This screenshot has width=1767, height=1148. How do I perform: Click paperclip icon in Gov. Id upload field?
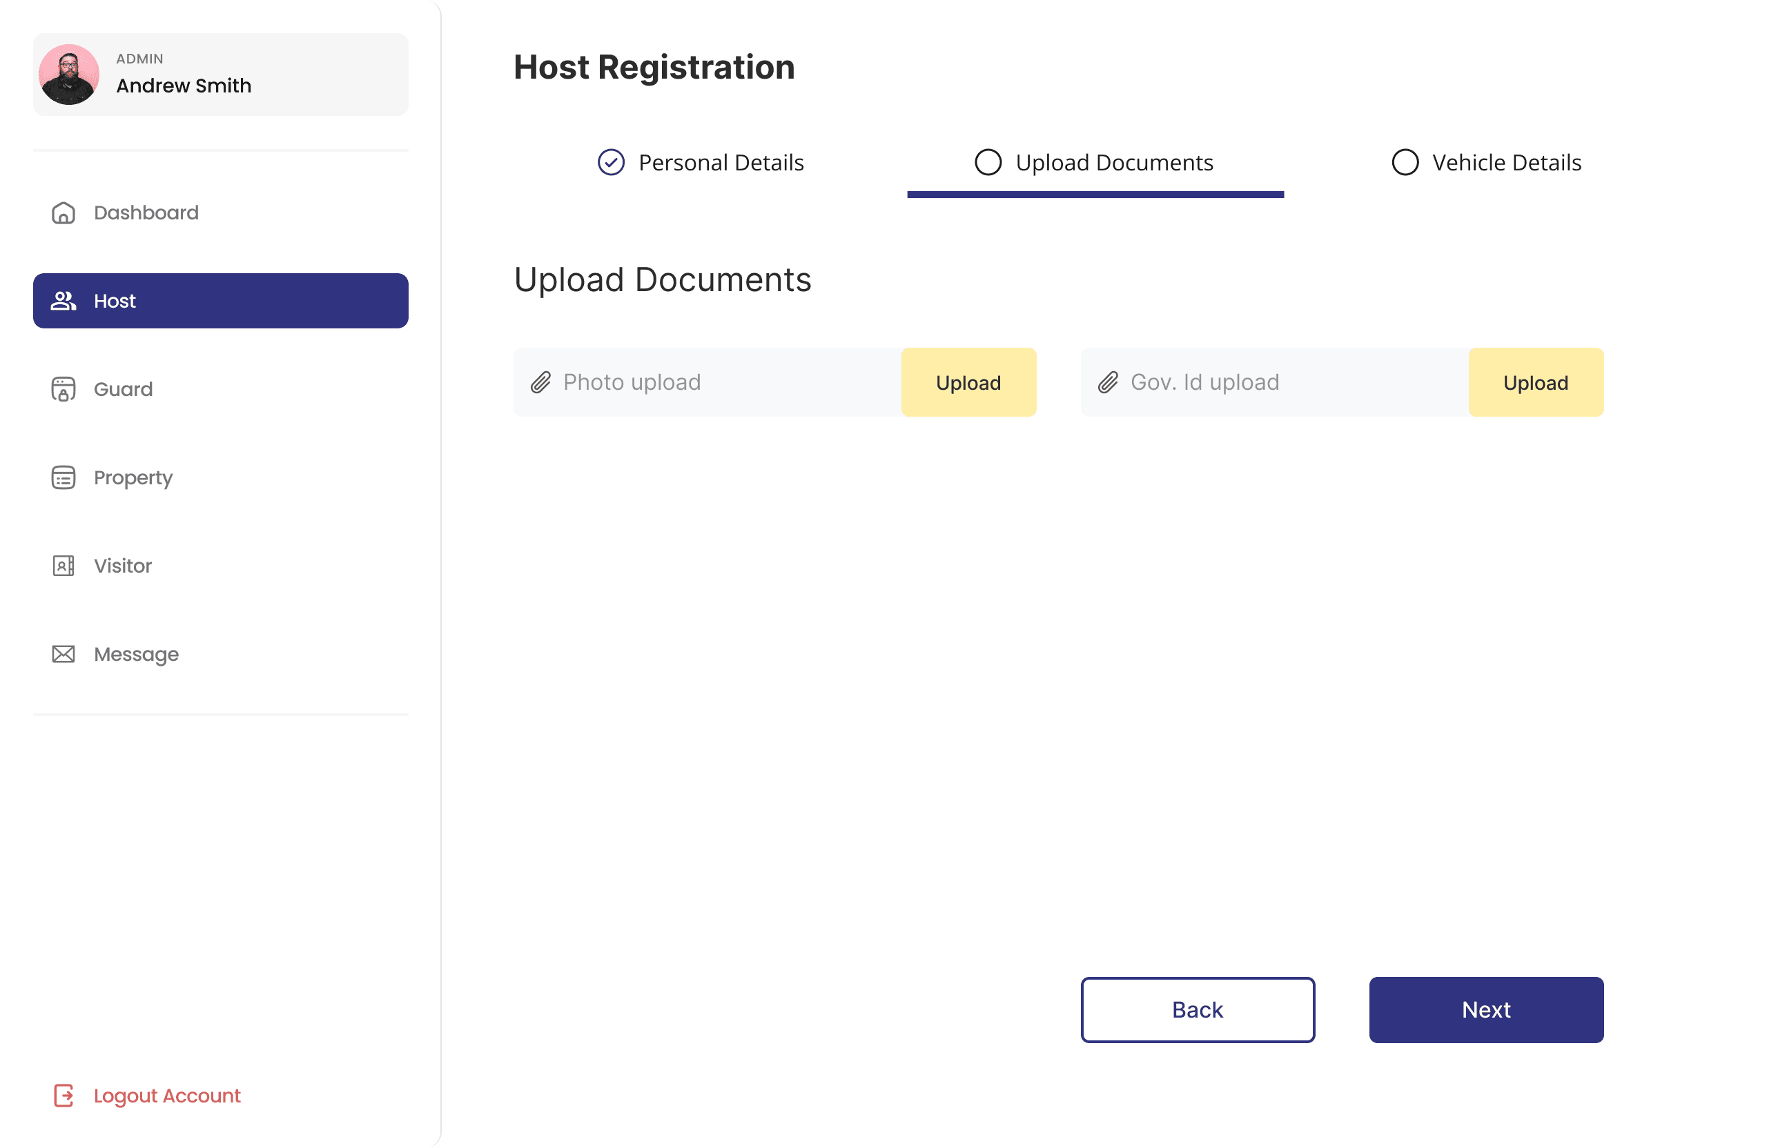1108,382
